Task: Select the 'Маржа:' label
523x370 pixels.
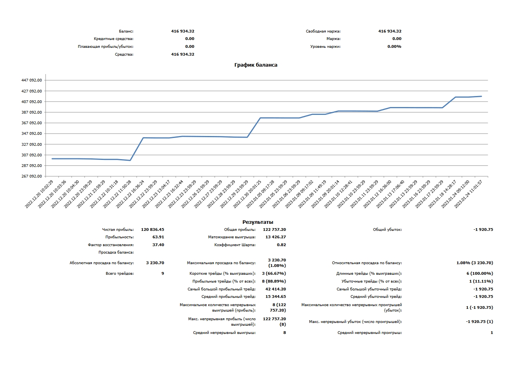Action: pos(333,39)
